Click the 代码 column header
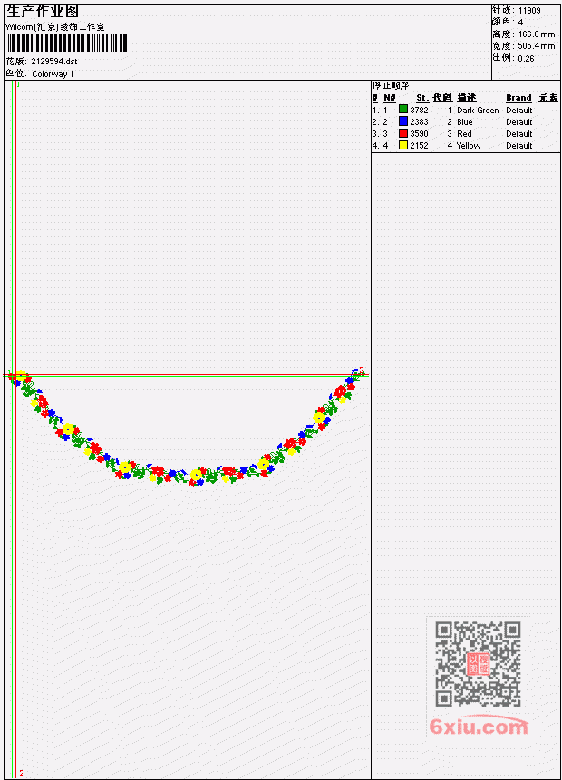562x780 pixels. coord(442,98)
